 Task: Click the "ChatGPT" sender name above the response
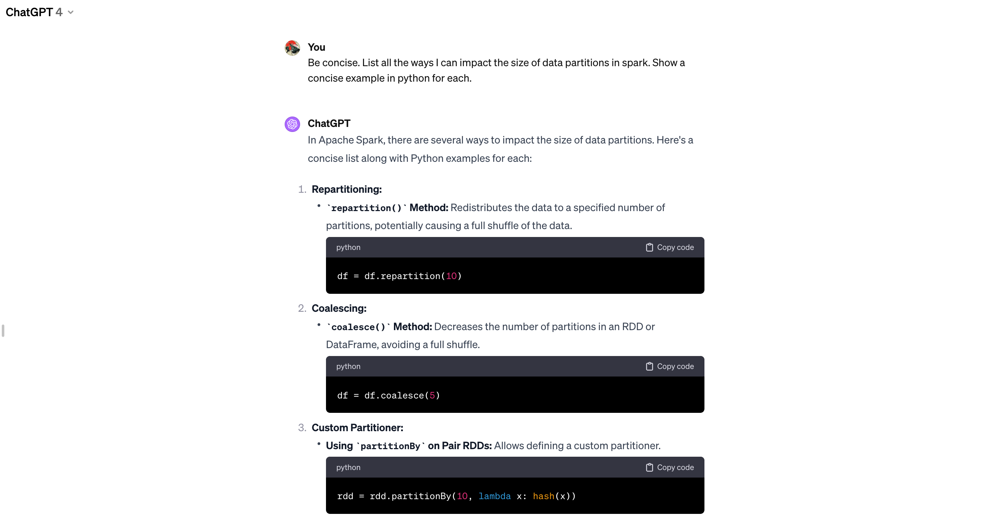pos(328,123)
